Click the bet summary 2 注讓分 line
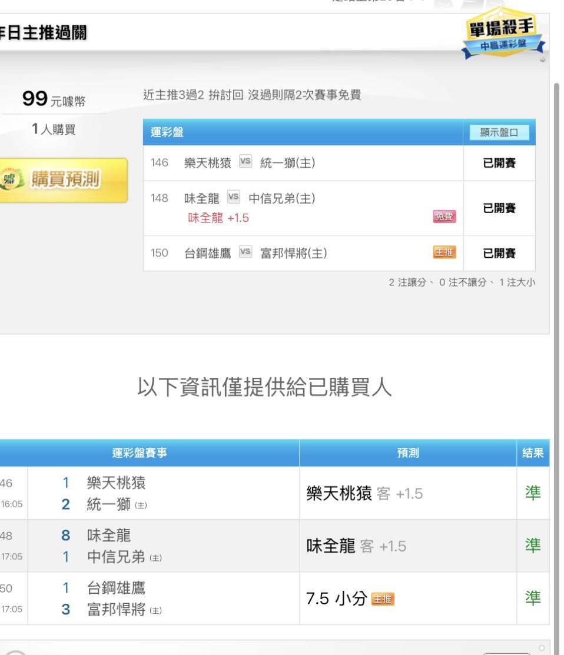 point(462,282)
